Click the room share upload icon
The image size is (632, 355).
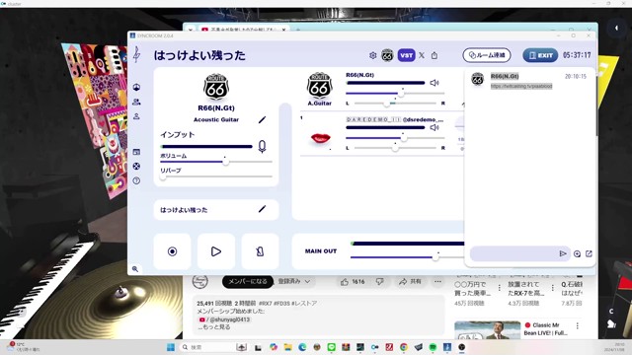point(434,55)
